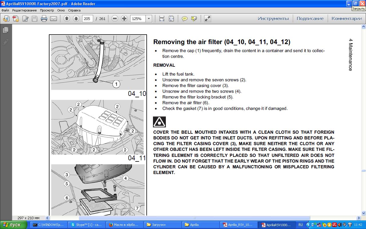Open the Подписание pane
This screenshot has height=229, width=366.
(x=310, y=19)
